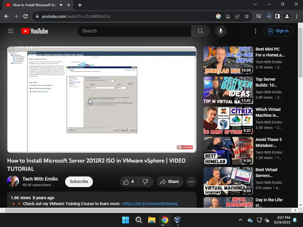Close the YouTube browser tab
The width and height of the screenshot is (303, 227).
pyautogui.click(x=69, y=5)
